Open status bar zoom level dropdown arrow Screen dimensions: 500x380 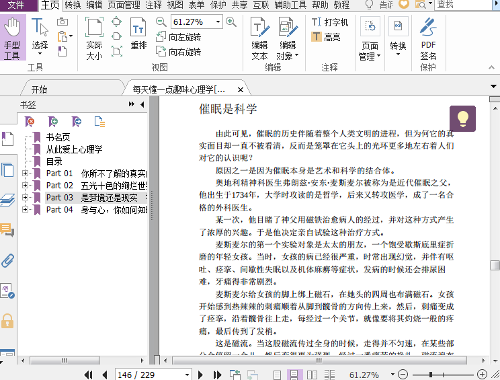point(392,374)
